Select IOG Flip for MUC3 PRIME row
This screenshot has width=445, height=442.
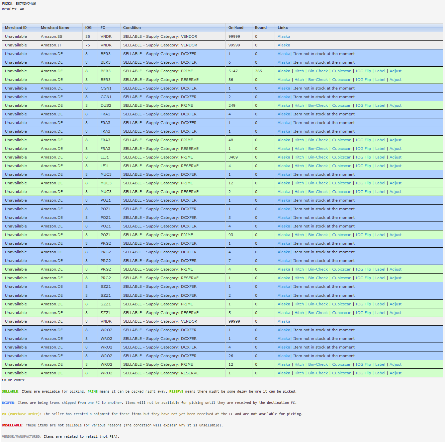363,183
